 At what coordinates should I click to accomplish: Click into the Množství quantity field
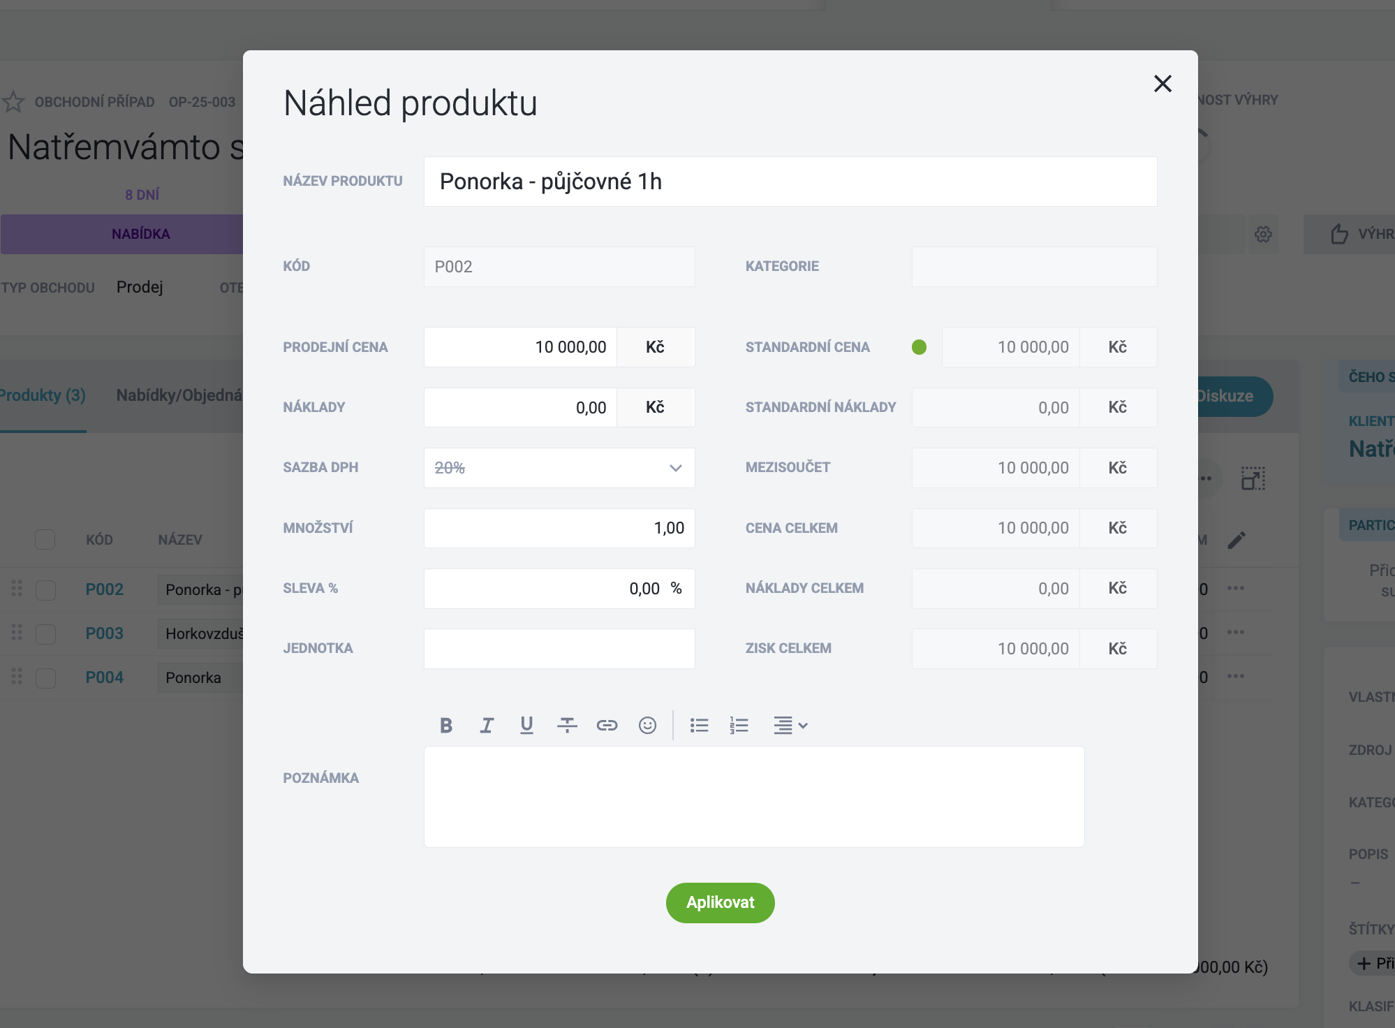point(559,528)
